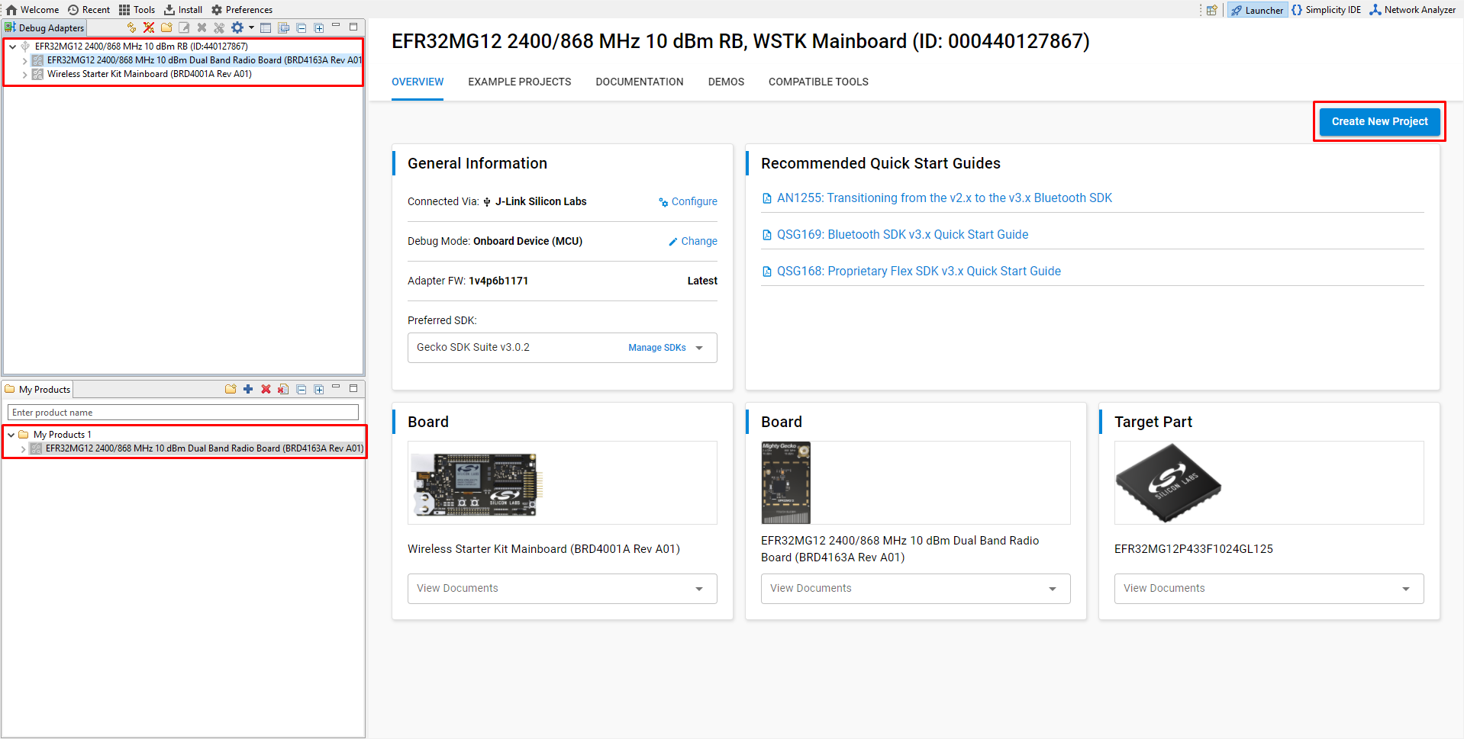1464x739 pixels.
Task: Select EFR32MG12 RB (ID:440127867) adapter row
Action: (x=140, y=47)
